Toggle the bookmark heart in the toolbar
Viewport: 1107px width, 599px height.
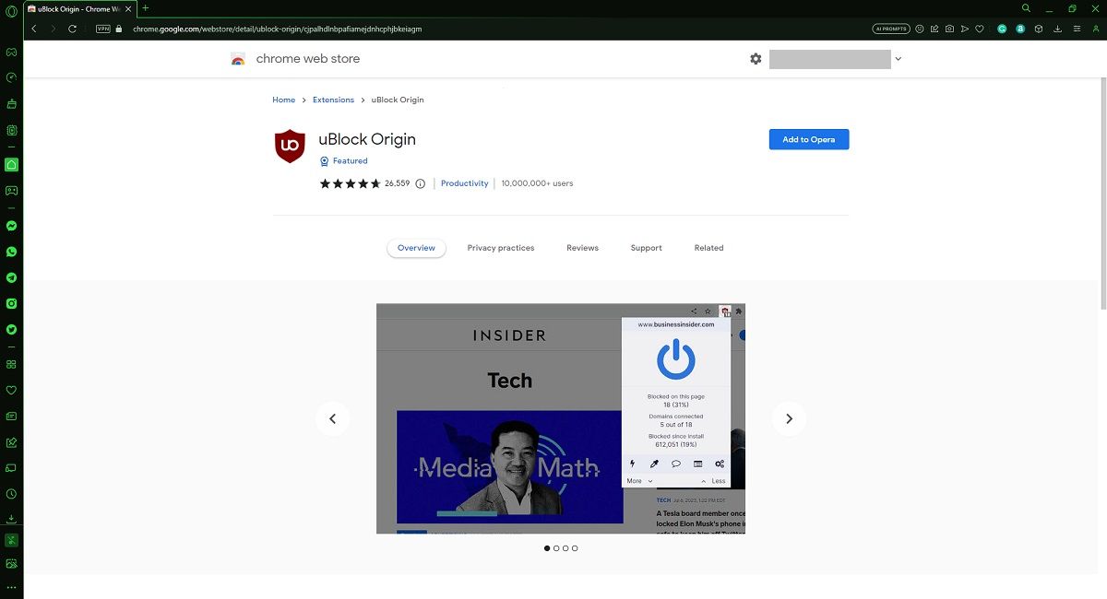click(979, 29)
